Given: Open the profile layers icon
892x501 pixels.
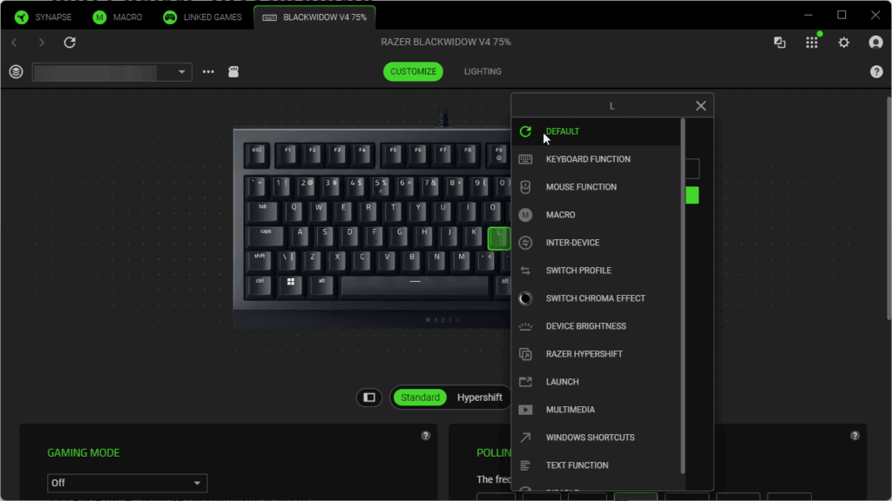Looking at the screenshot, I should tap(16, 71).
